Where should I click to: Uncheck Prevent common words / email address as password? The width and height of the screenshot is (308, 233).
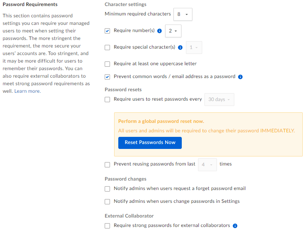pyautogui.click(x=107, y=77)
